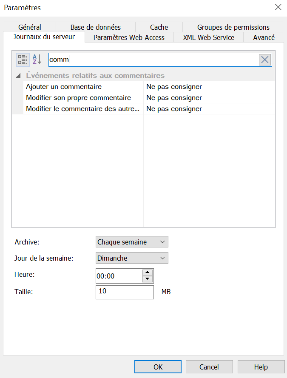
Task: Switch to the Cache tab
Action: tap(159, 27)
